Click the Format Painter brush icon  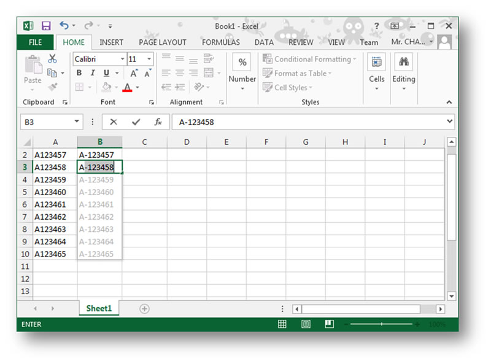[52, 87]
